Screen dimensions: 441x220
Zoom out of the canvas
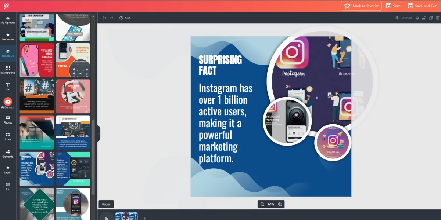click(262, 204)
